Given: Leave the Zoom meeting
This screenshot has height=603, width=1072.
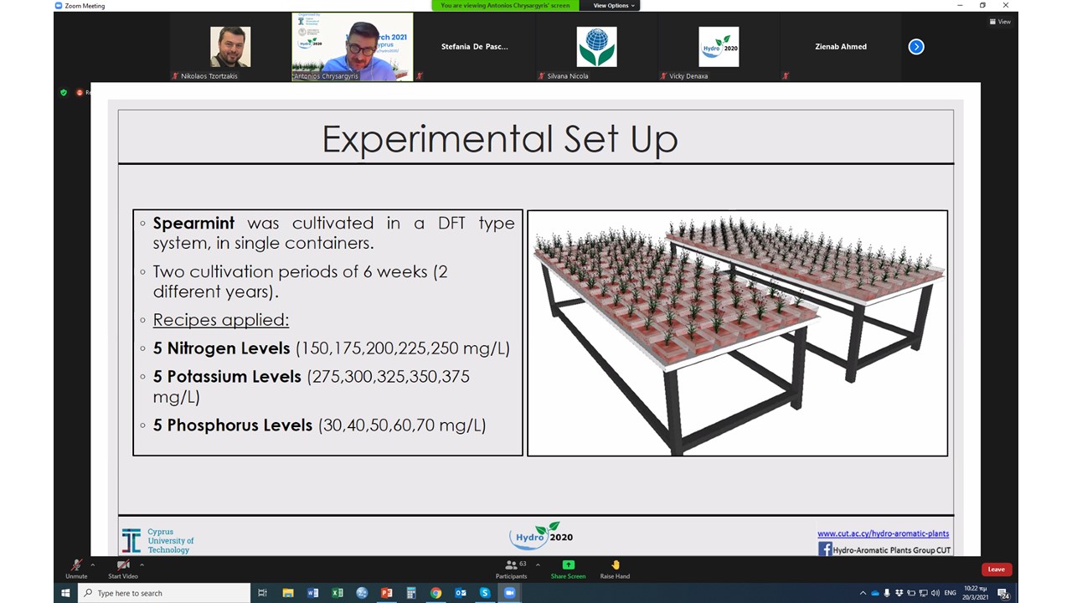Looking at the screenshot, I should [x=996, y=569].
